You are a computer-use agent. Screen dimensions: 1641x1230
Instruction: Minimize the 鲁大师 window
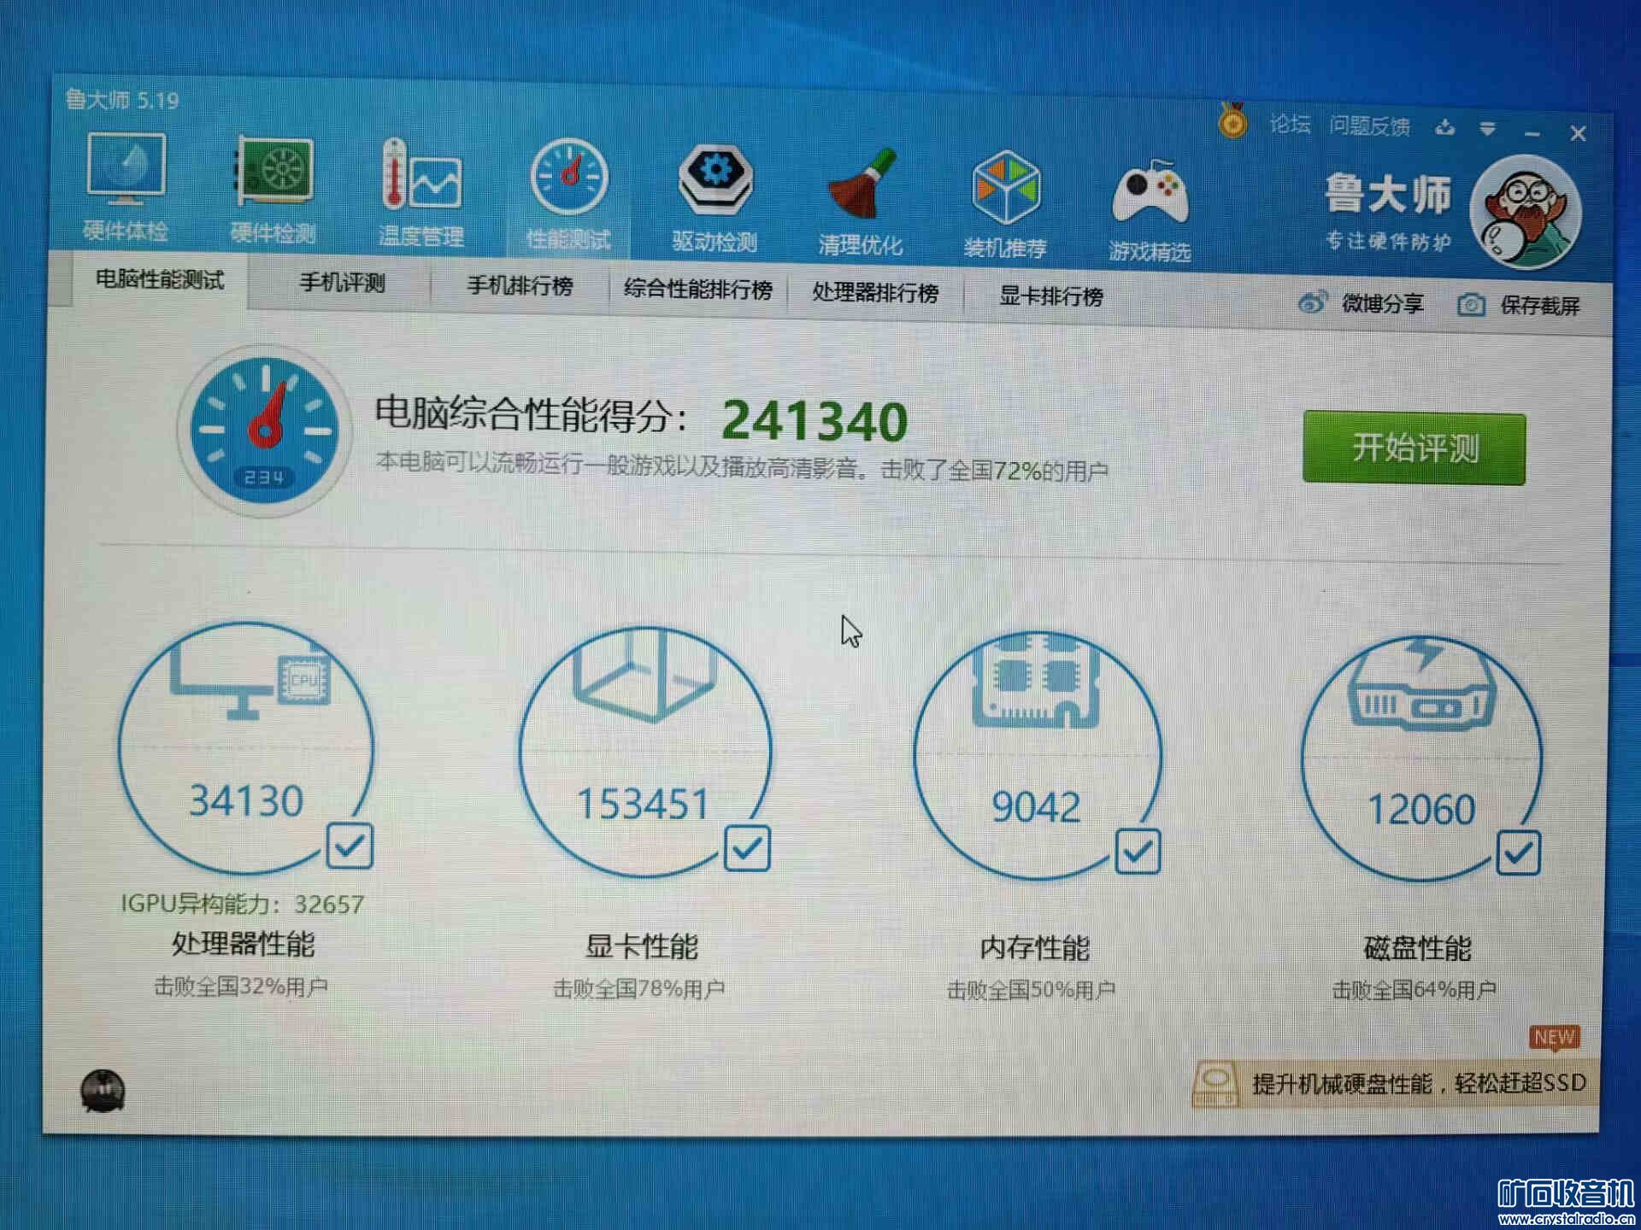tap(1532, 134)
